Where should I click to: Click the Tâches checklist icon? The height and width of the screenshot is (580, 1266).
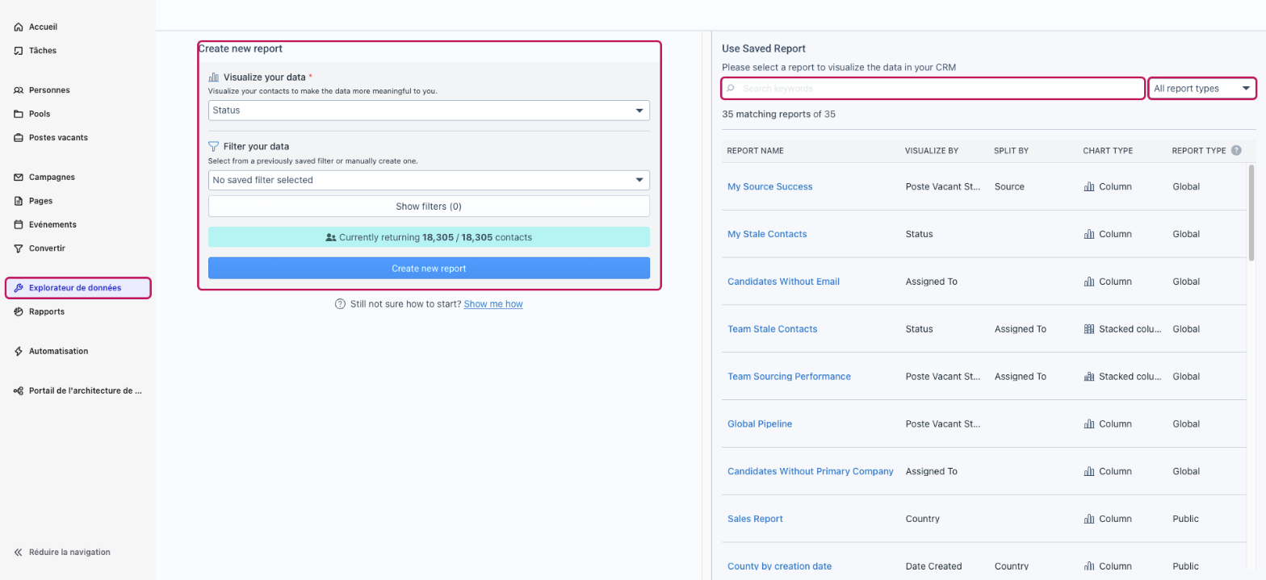click(x=19, y=50)
